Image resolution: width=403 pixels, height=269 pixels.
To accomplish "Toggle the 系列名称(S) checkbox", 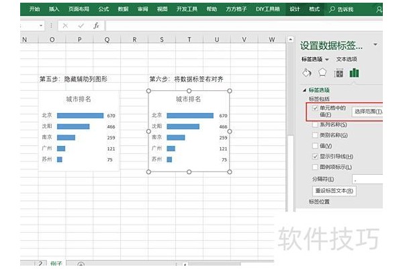I will tap(315, 124).
